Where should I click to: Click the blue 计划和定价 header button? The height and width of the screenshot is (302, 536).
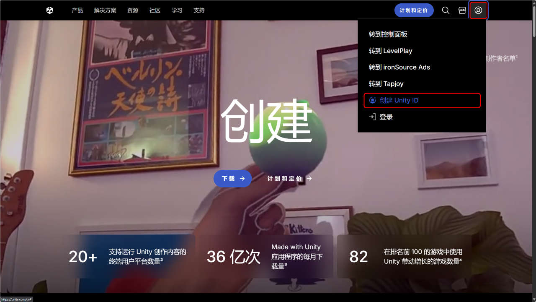coord(414,10)
